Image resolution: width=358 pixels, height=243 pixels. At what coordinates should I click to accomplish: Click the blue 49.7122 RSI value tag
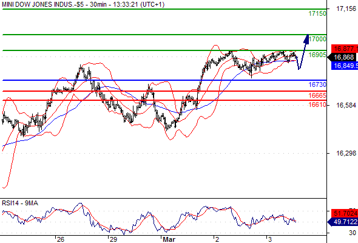pos(343,222)
